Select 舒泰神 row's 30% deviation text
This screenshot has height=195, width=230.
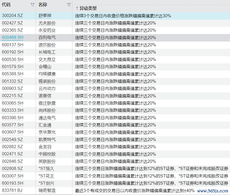[123, 16]
